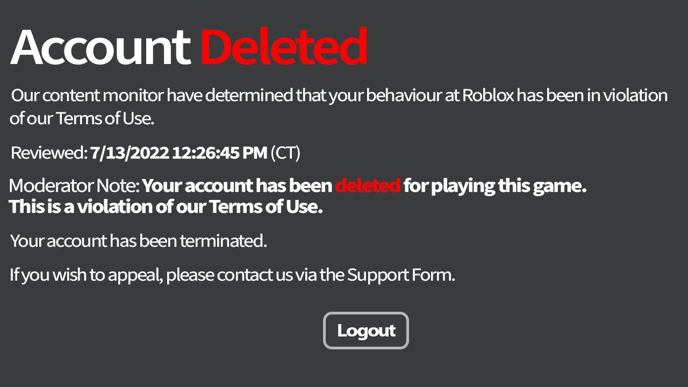Click the "for playing this game." bold text
Screen dimensions: 688x387
494,186
